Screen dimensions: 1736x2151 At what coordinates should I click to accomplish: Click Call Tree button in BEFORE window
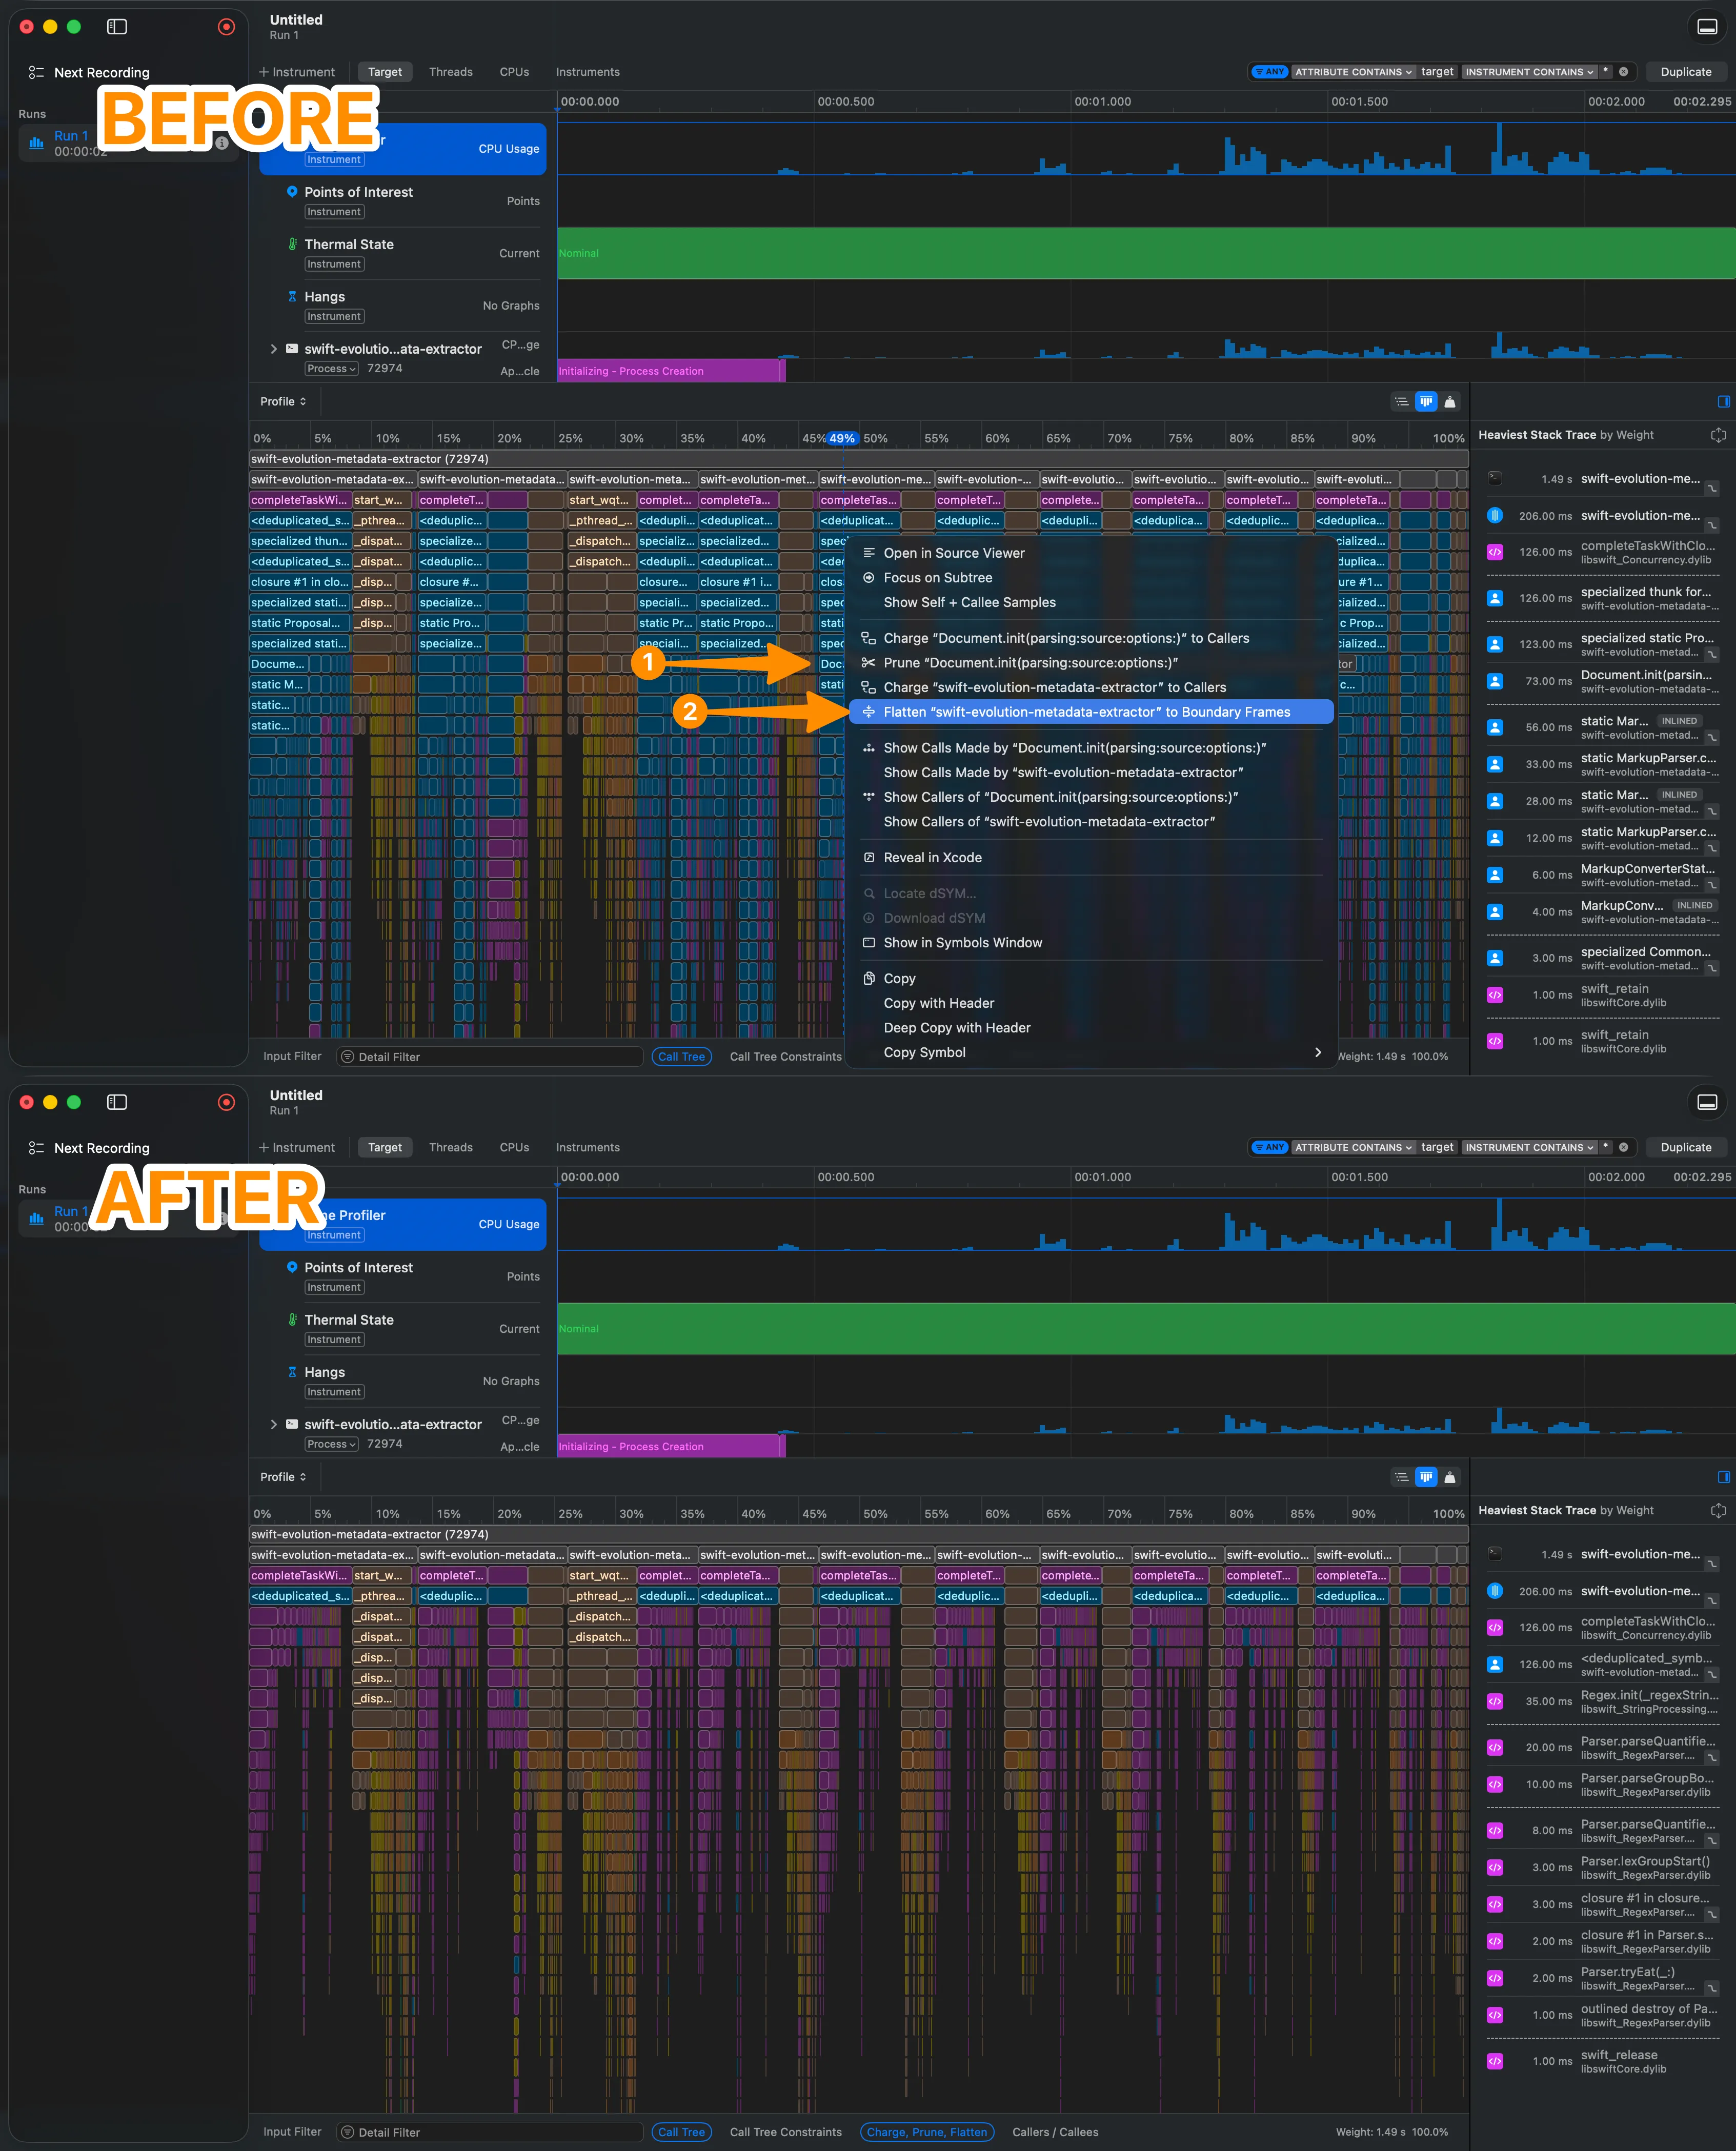(x=681, y=1057)
